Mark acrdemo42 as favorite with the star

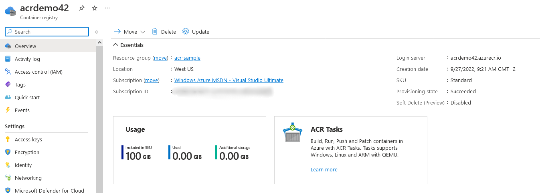pyautogui.click(x=95, y=8)
